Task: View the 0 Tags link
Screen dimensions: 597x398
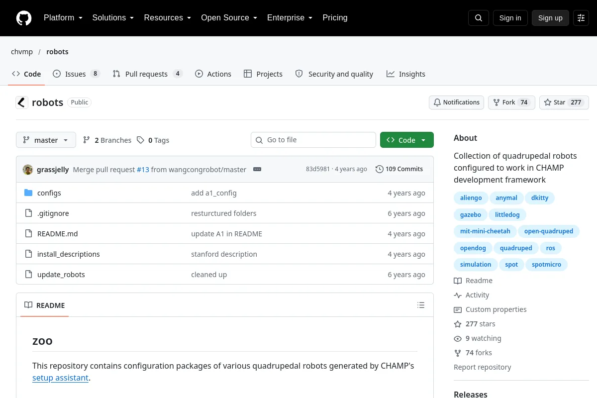Action: pyautogui.click(x=153, y=140)
